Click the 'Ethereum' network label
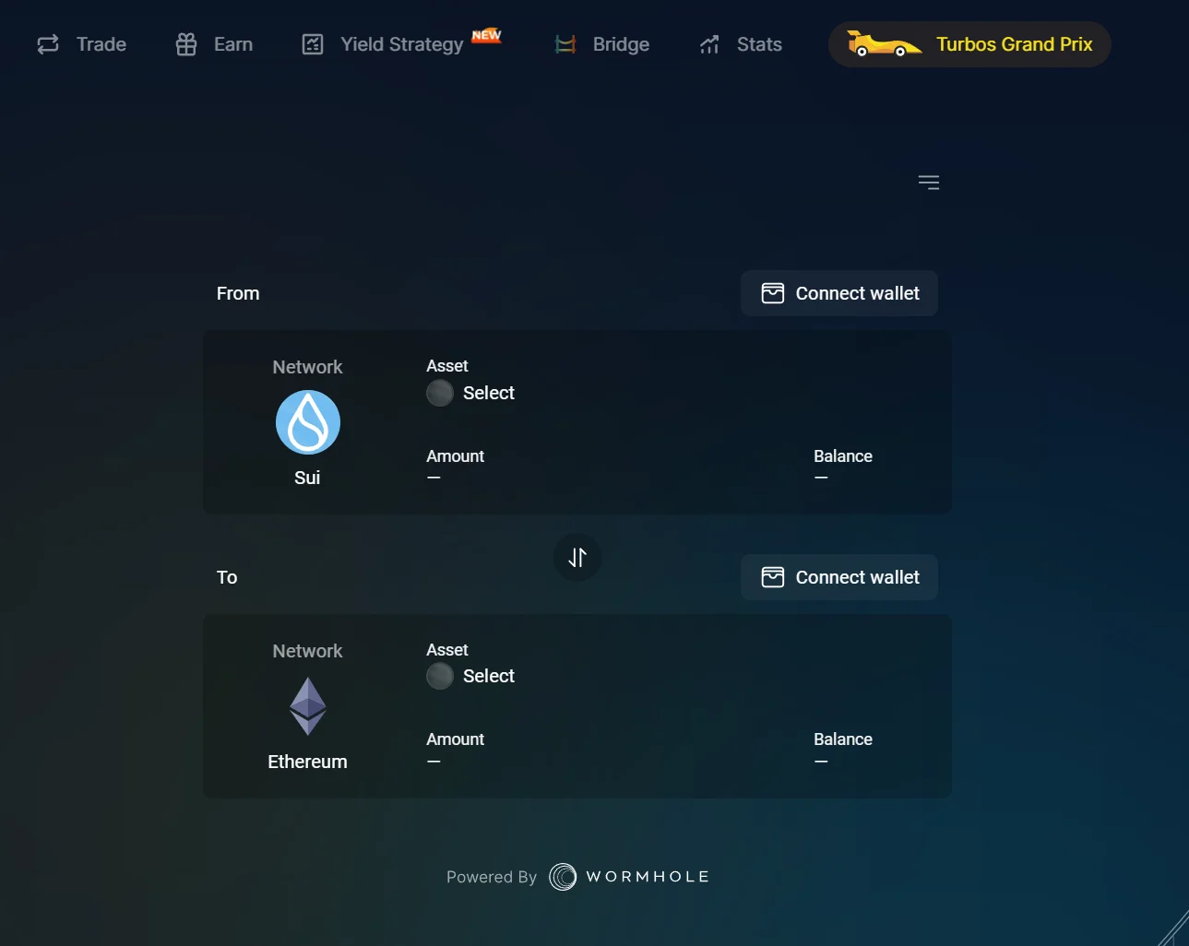 [x=307, y=762]
